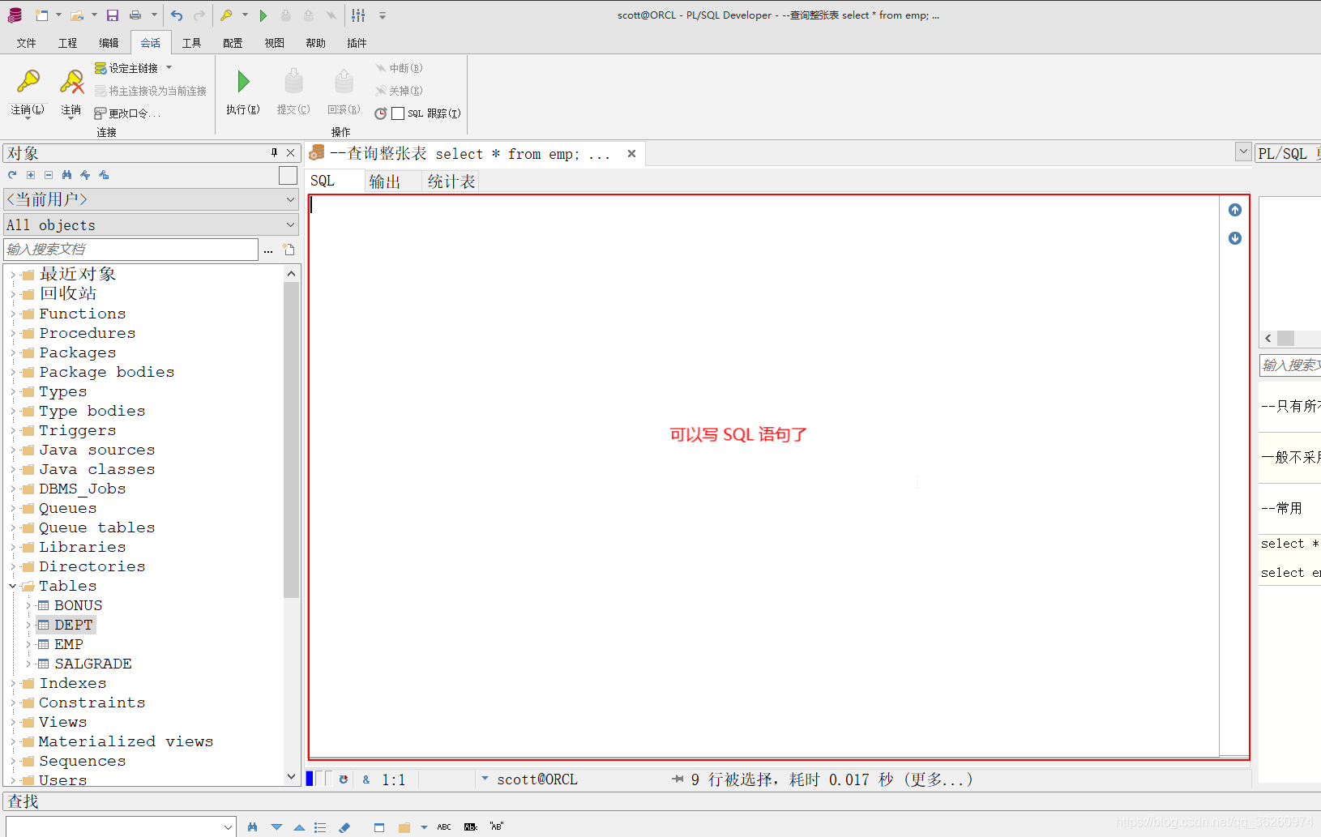Click the Print icon in quick toolbar
This screenshot has height=837, width=1321.
(135, 15)
